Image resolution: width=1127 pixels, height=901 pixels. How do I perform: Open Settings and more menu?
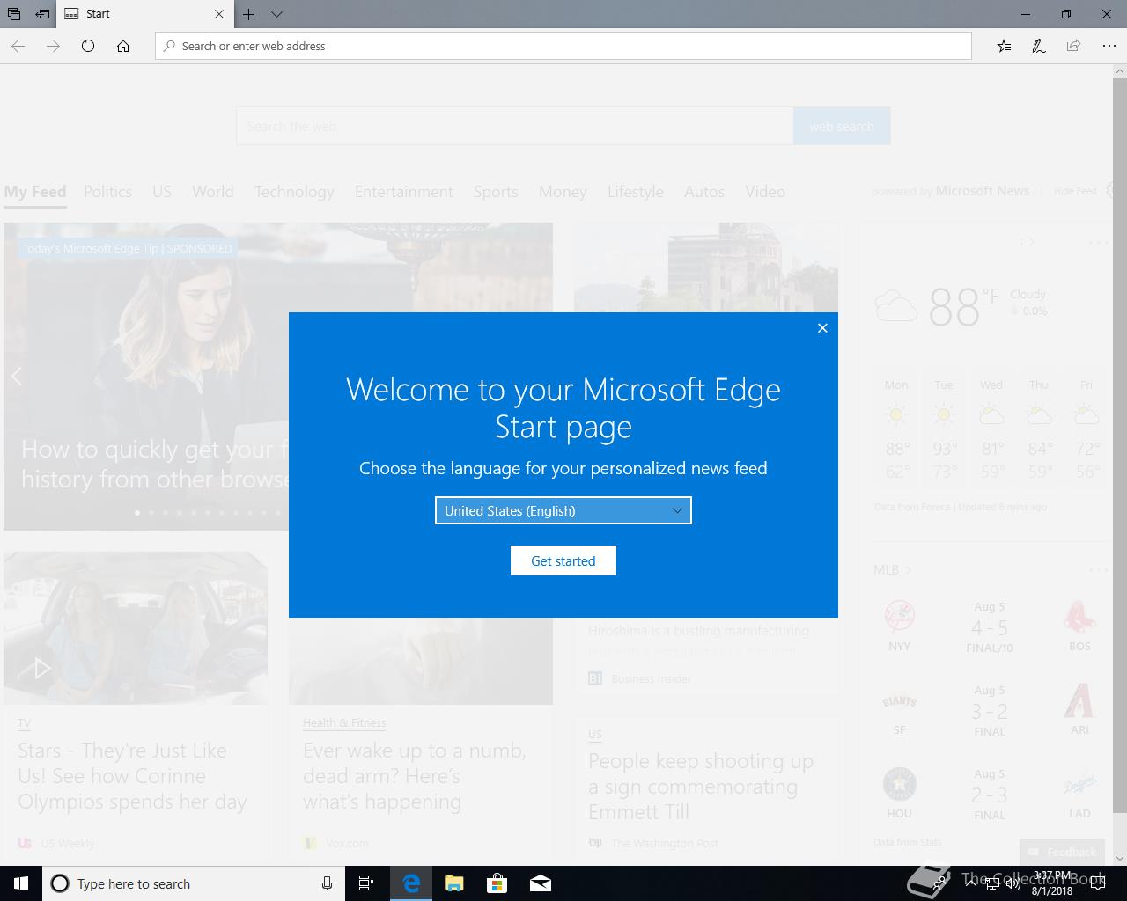1109,46
